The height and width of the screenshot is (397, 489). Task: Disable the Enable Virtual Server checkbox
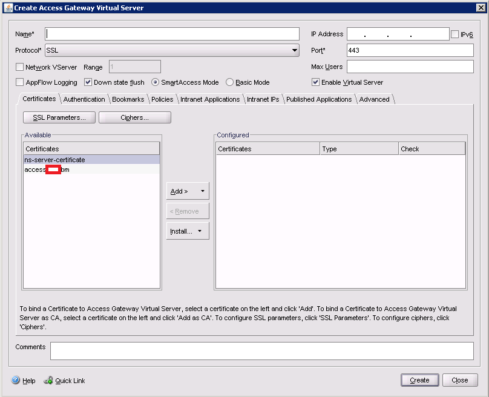tap(315, 82)
